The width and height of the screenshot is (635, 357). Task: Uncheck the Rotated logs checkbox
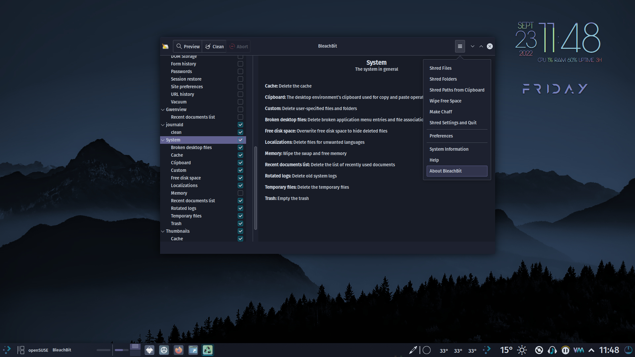(x=240, y=208)
